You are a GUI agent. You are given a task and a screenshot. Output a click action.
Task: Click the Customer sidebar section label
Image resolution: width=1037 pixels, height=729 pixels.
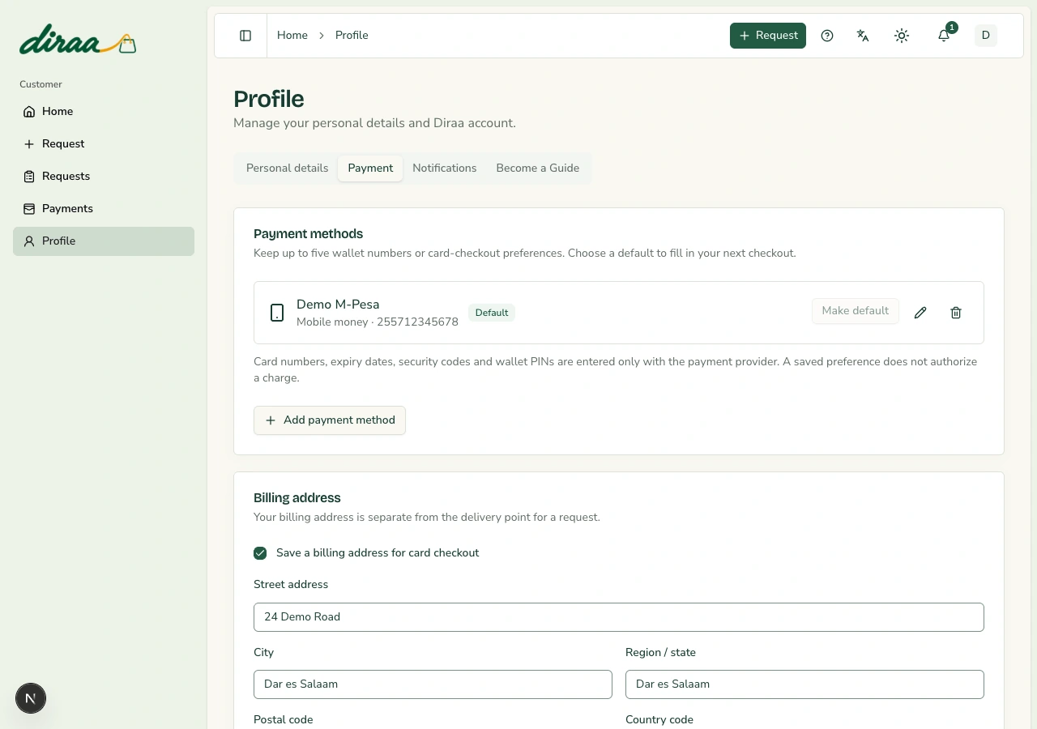(41, 84)
